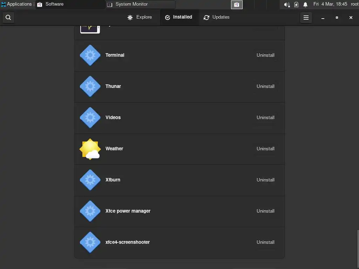The height and width of the screenshot is (269, 359).
Task: Click the Installed checkmark icon
Action: pyautogui.click(x=168, y=18)
